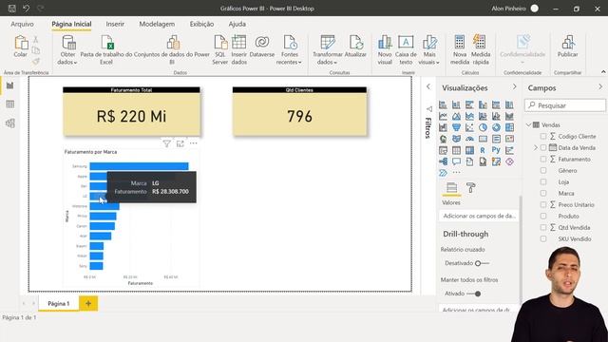The height and width of the screenshot is (342, 608).
Task: Click the Publicar button
Action: 568,47
